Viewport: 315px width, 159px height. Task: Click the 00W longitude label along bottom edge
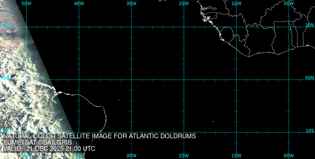[x=289, y=156]
